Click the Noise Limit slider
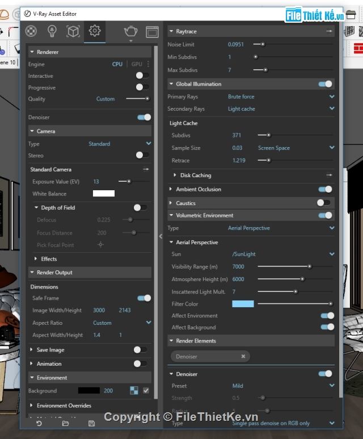Screen dimensions: 363x439 [293, 44]
